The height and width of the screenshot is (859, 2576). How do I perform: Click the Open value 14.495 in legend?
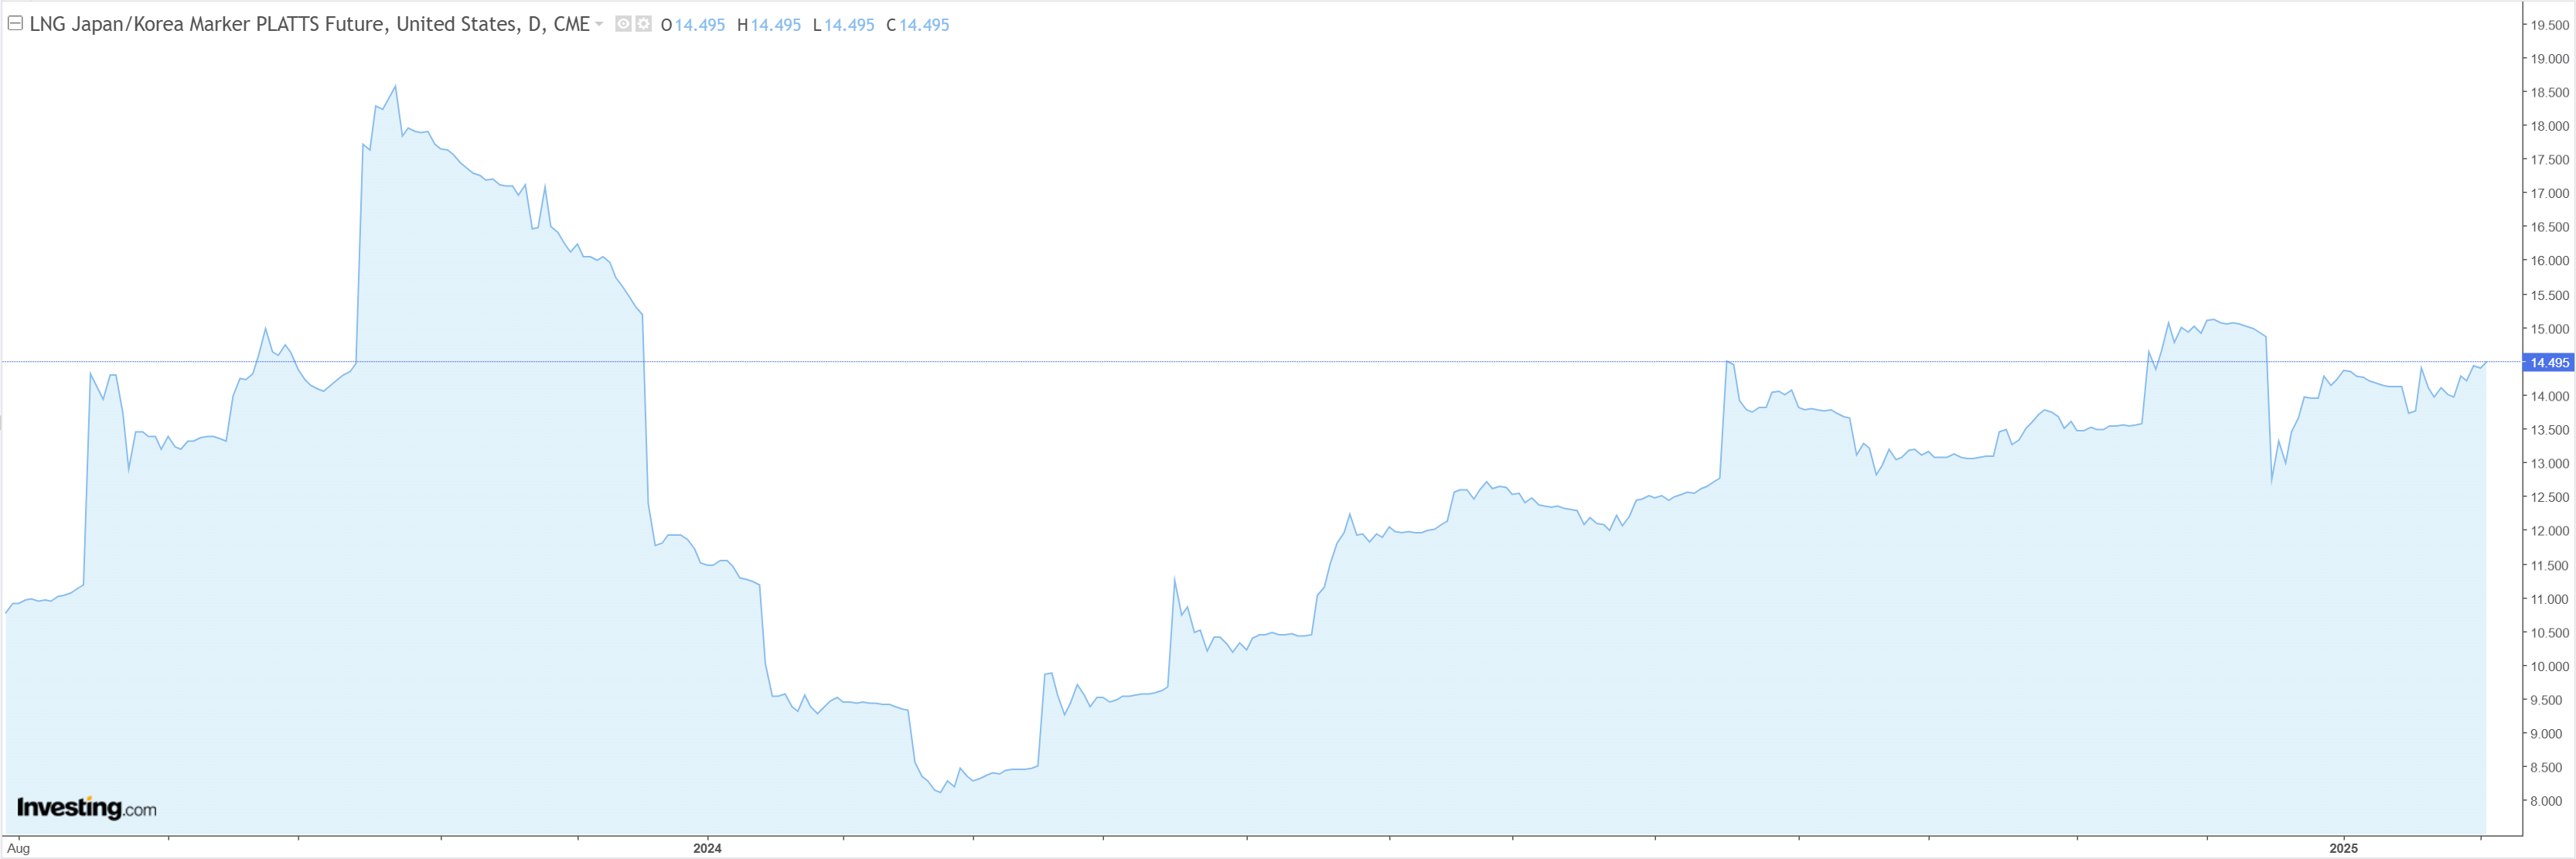click(x=699, y=25)
